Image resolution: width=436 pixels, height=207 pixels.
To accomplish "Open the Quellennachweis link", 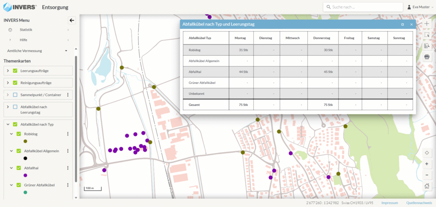I will tap(419, 203).
